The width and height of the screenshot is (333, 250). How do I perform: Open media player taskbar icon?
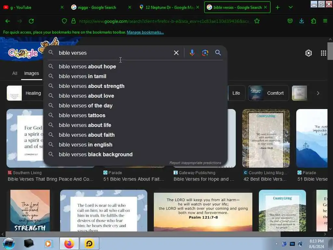tap(48, 243)
